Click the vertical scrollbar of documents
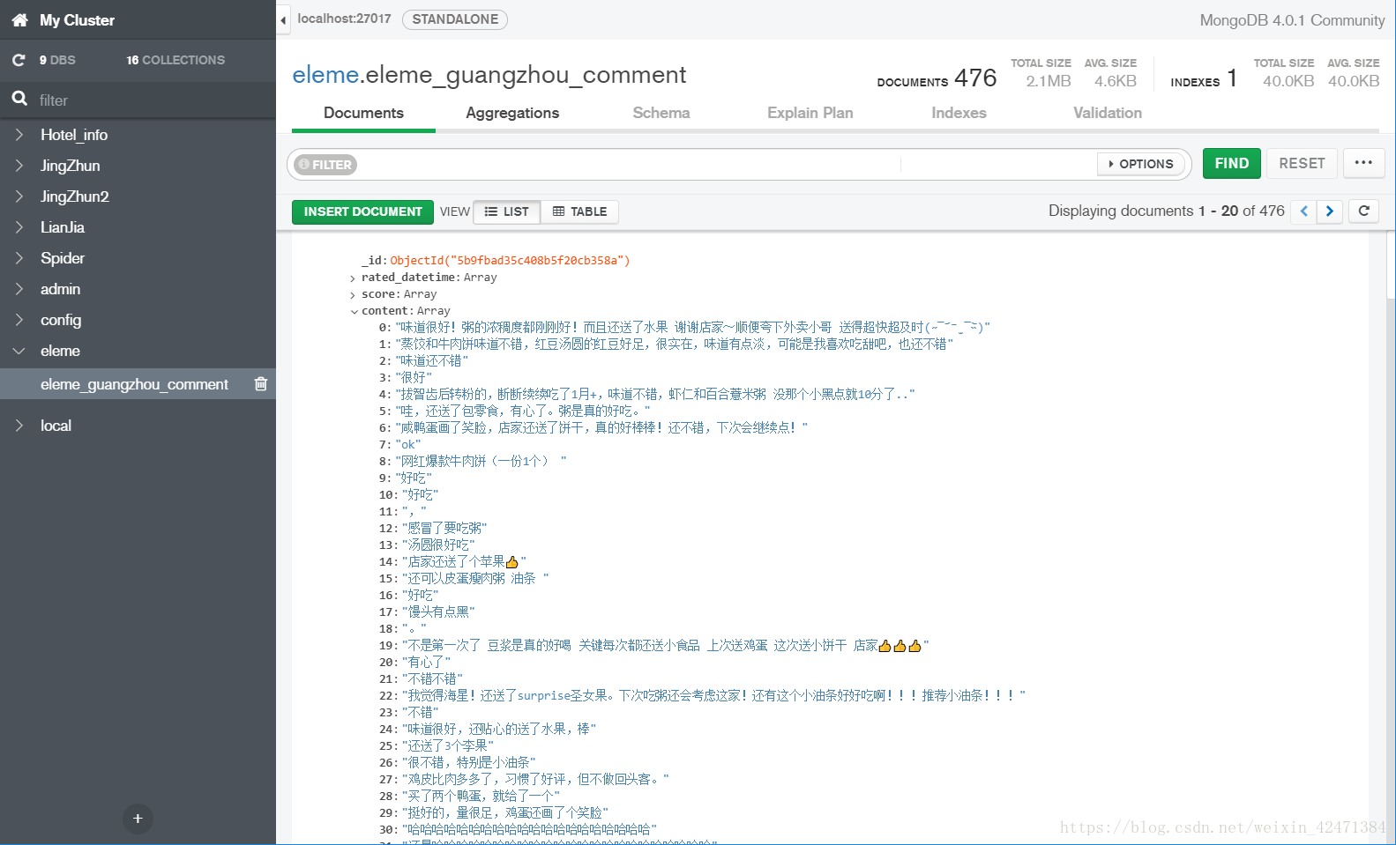Viewport: 1396px width, 845px height. [x=1391, y=264]
